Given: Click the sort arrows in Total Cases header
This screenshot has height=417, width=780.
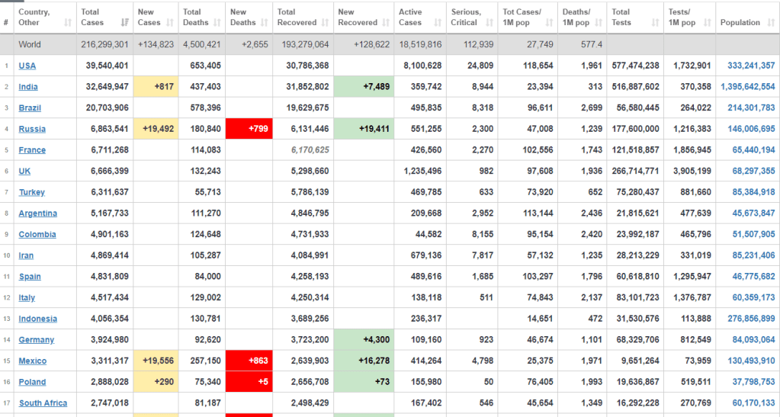Looking at the screenshot, I should pyautogui.click(x=125, y=23).
